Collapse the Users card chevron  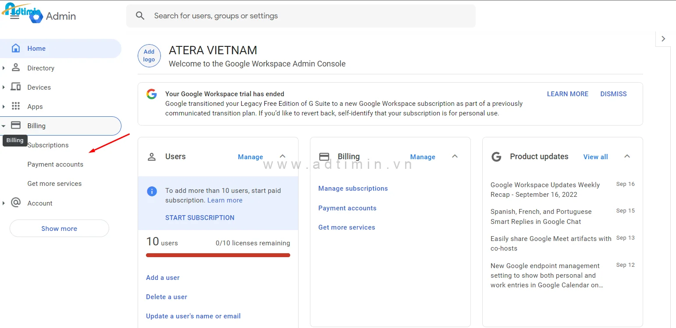pos(283,156)
